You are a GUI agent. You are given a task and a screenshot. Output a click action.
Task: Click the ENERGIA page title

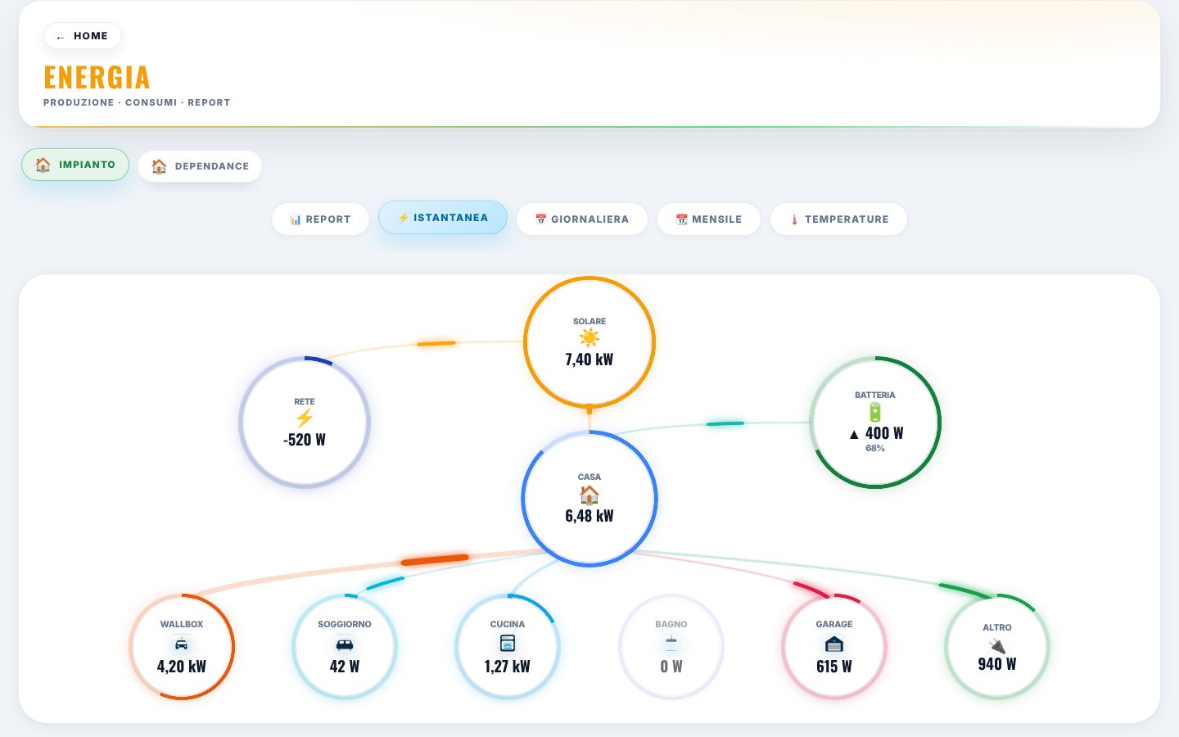coord(97,78)
